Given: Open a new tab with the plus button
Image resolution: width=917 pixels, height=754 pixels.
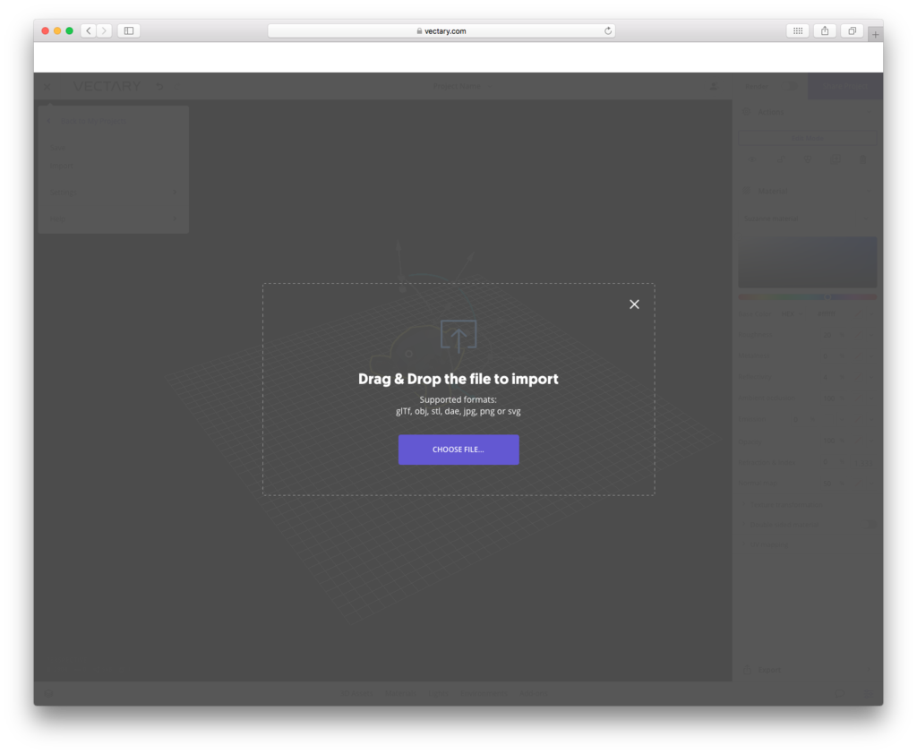Looking at the screenshot, I should pos(876,35).
